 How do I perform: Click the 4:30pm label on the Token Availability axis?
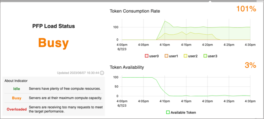(x=250, y=101)
